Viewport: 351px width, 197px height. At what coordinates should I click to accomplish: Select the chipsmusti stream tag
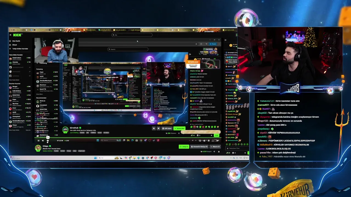point(81,151)
